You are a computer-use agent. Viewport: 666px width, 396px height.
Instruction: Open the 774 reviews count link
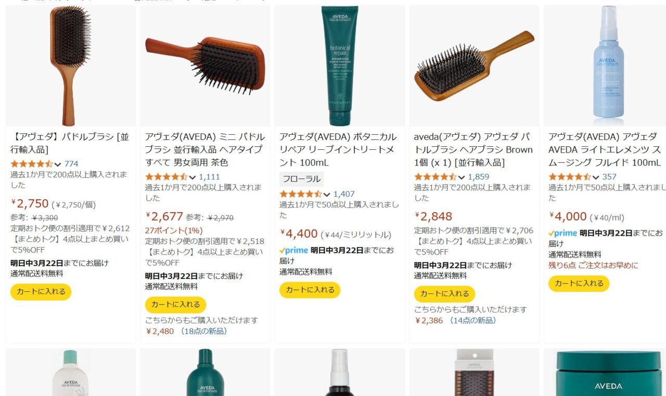(x=71, y=164)
